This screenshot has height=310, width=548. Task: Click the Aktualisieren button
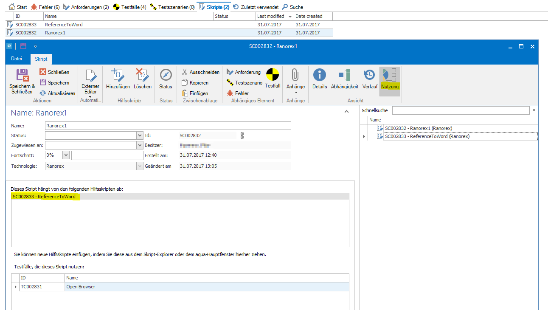[57, 93]
